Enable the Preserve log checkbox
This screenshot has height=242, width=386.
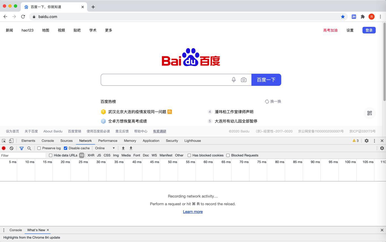pyautogui.click(x=39, y=148)
